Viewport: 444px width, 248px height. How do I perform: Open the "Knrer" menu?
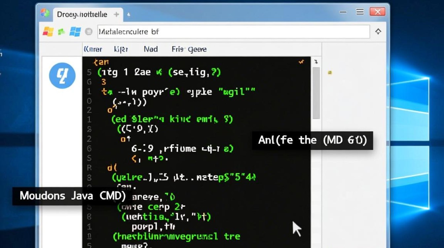[x=93, y=49]
